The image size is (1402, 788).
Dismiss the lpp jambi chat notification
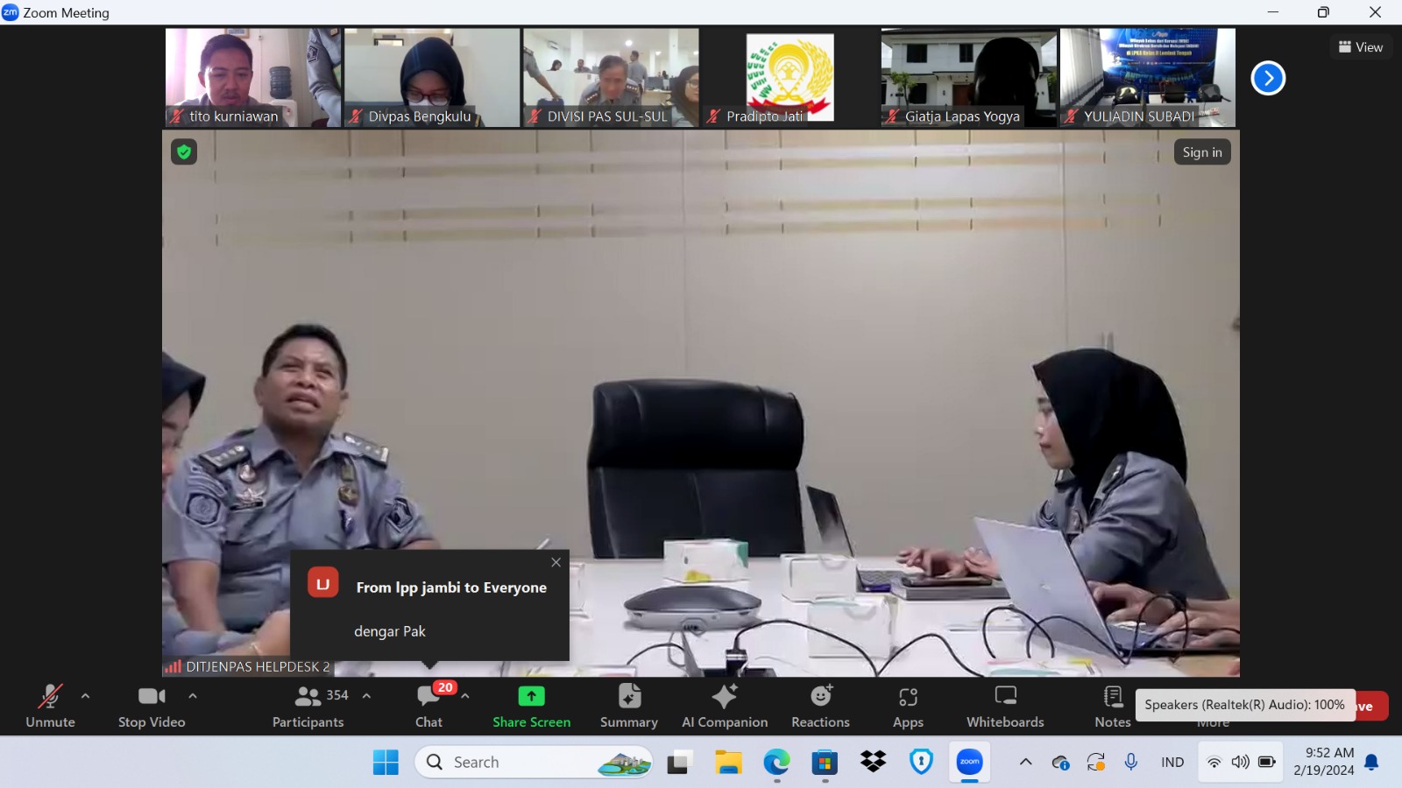coord(556,563)
